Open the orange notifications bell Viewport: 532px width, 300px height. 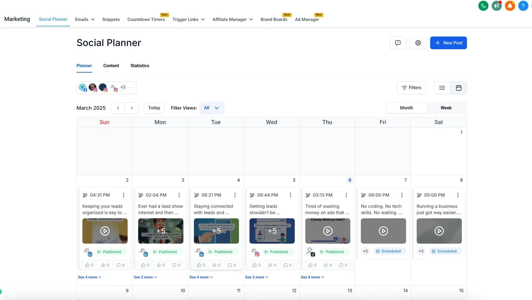click(510, 6)
